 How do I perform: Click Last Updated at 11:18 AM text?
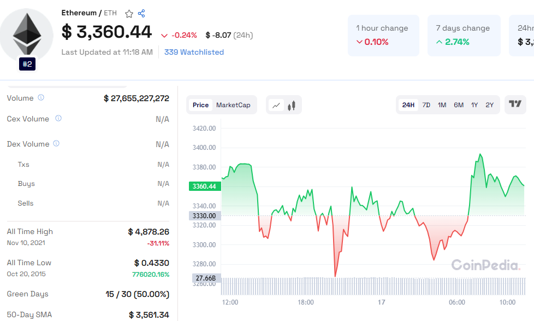107,52
